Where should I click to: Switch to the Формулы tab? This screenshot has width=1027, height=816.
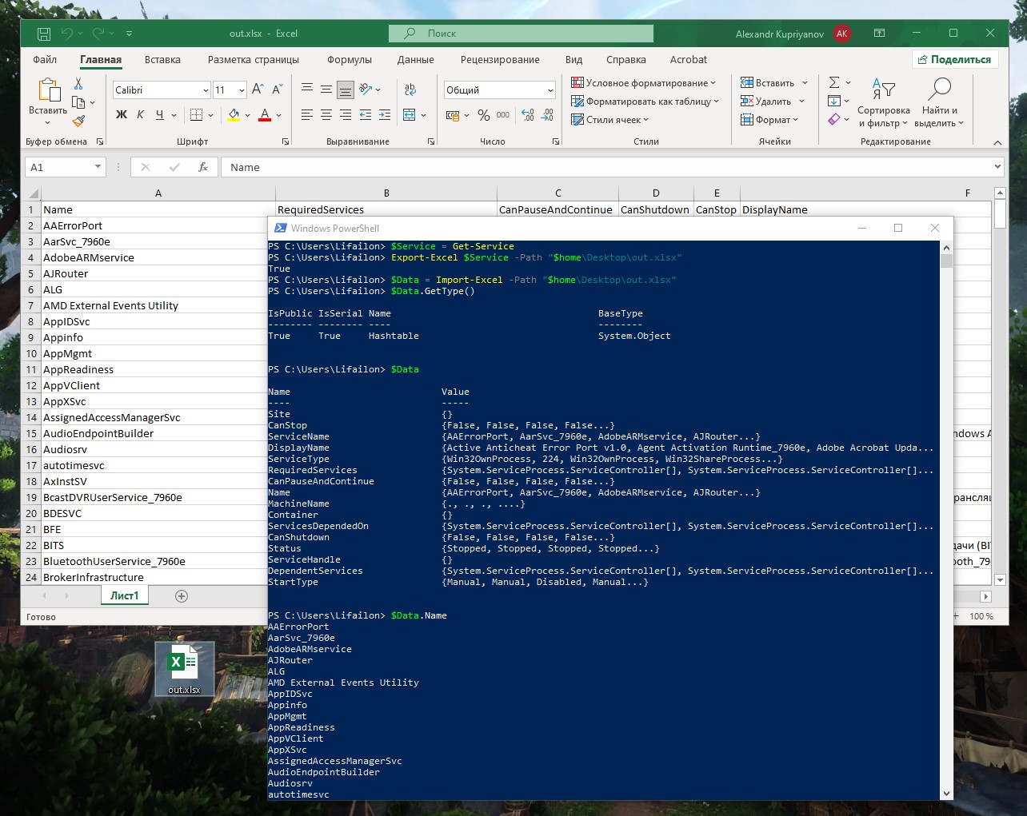[350, 59]
